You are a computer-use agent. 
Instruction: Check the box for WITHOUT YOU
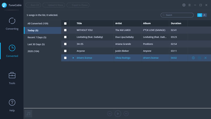click(65, 30)
